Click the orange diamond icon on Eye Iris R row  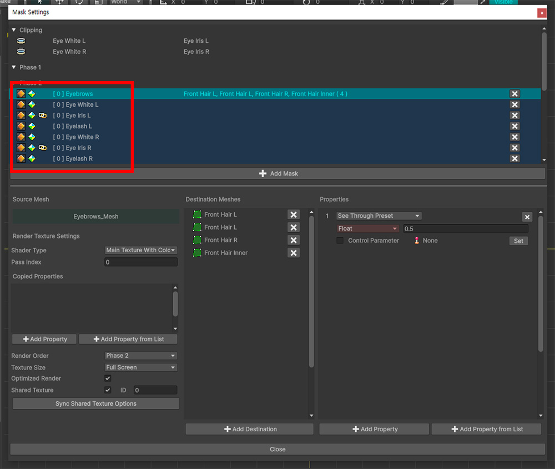21,147
